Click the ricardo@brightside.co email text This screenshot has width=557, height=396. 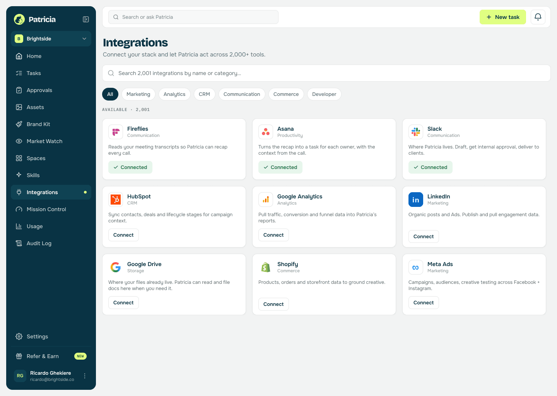52,380
